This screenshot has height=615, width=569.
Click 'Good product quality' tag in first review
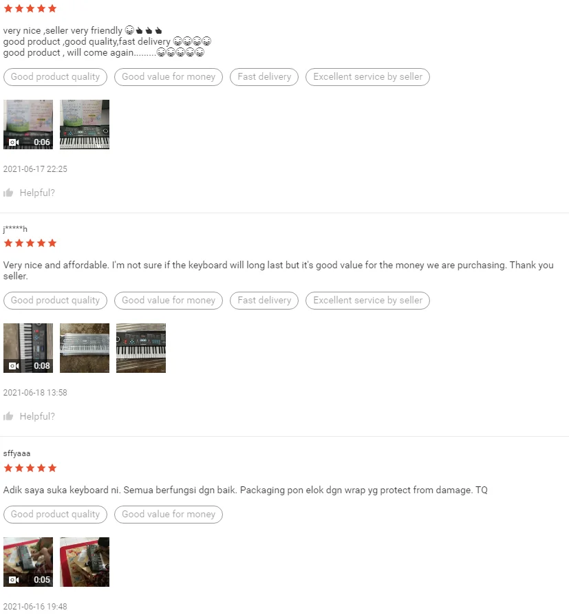[55, 77]
